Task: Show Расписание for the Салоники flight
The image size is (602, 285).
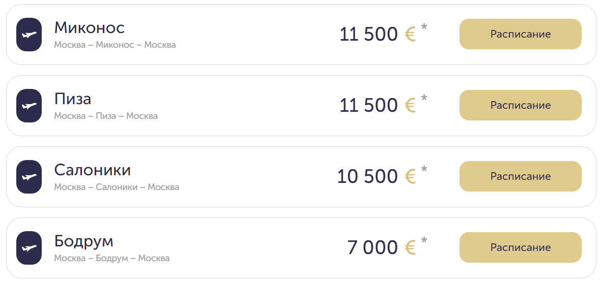Action: (x=520, y=177)
